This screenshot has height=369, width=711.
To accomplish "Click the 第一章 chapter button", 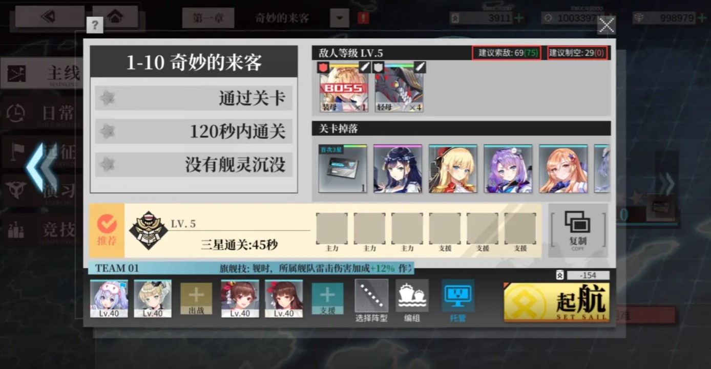I will 208,18.
